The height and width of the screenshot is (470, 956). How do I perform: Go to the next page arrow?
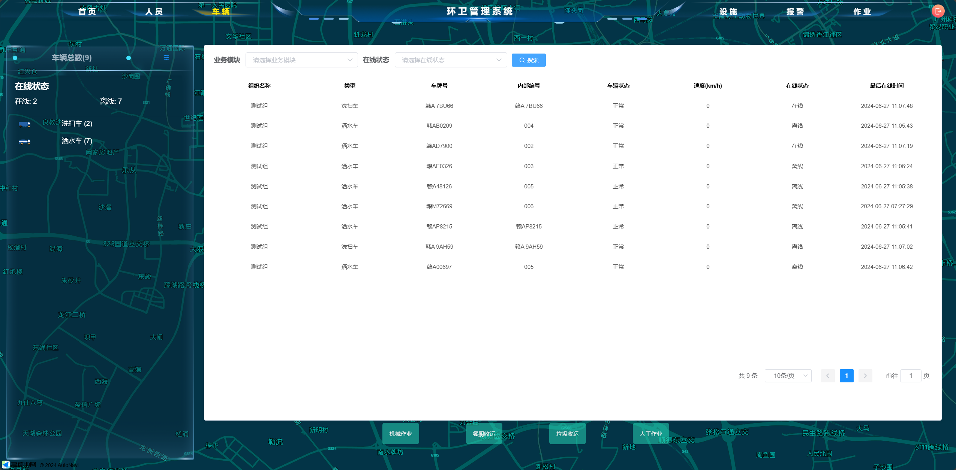click(x=865, y=376)
